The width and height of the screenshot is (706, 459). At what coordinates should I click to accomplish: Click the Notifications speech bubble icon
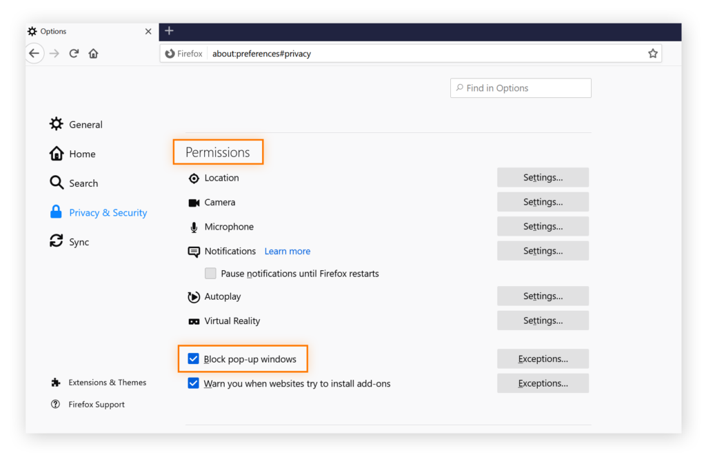[x=194, y=252]
